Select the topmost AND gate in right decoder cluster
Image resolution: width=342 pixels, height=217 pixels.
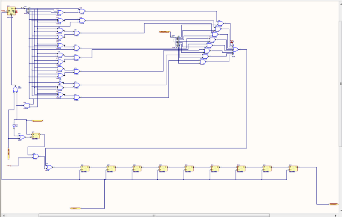point(220,24)
